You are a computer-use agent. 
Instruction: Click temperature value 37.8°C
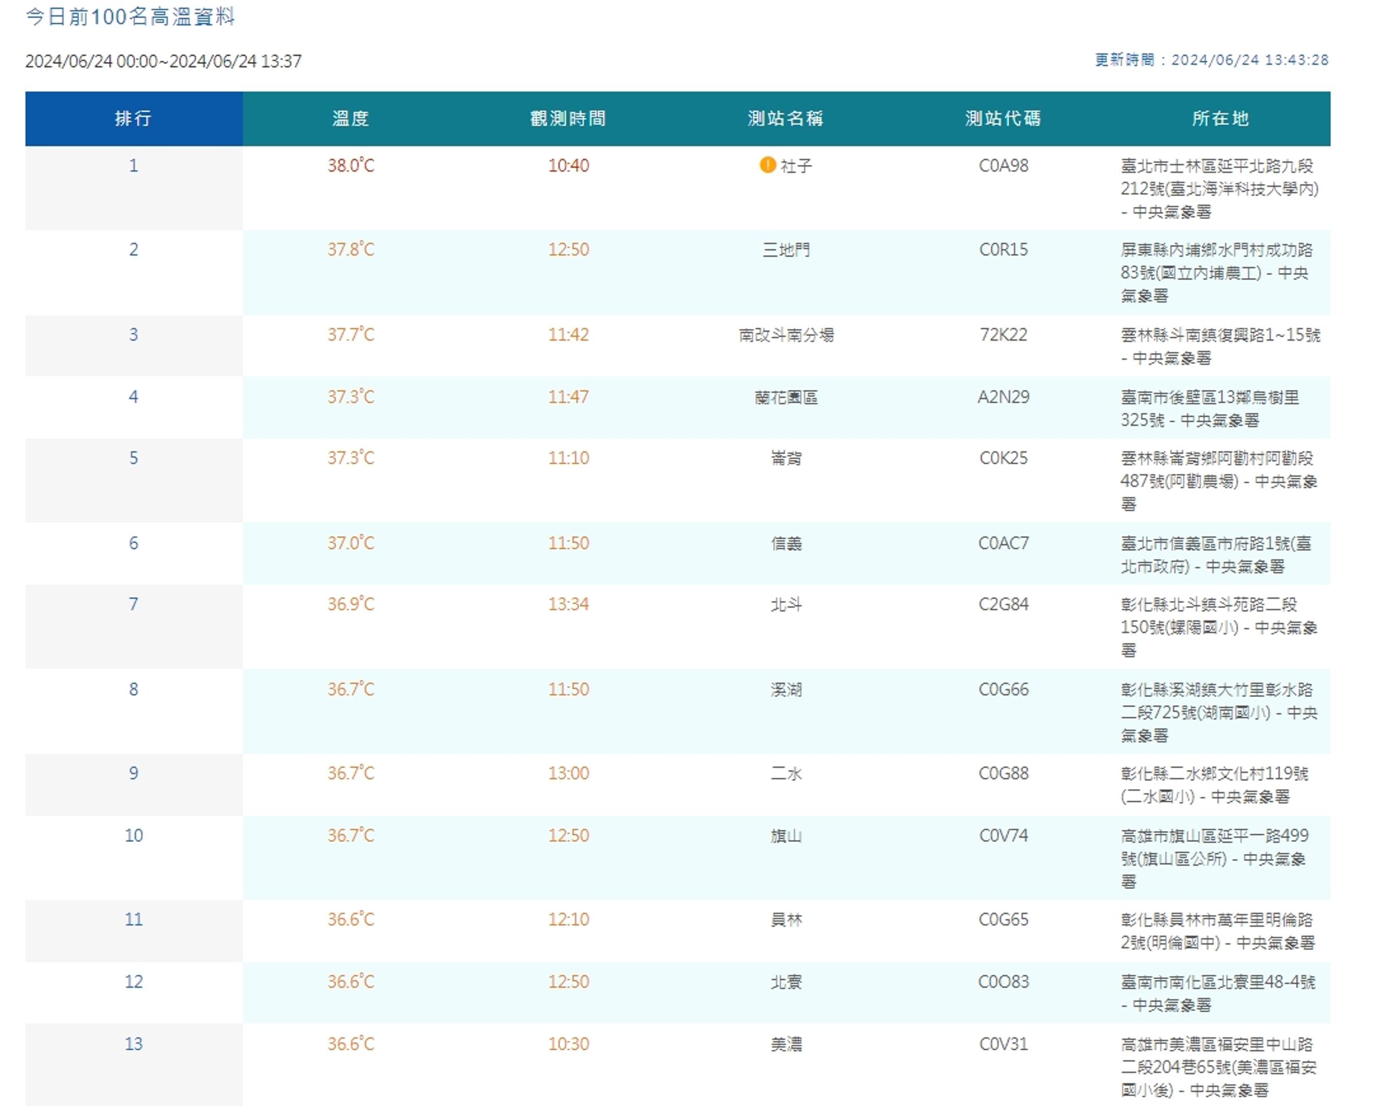point(351,250)
